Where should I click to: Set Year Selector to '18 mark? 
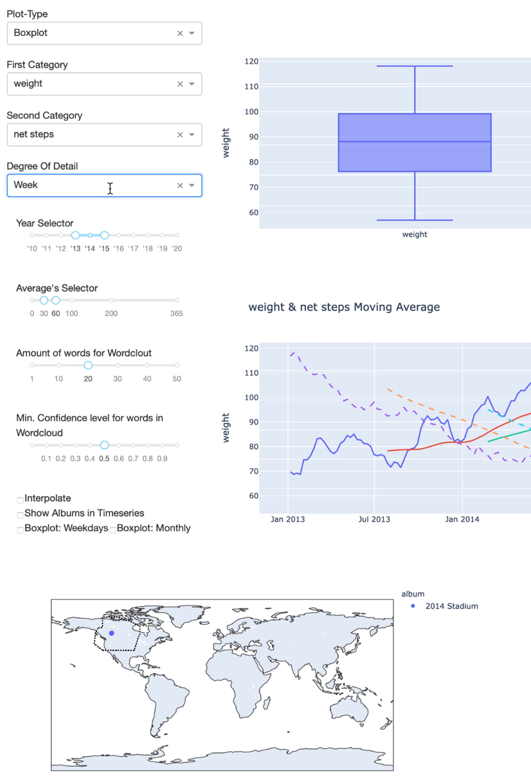pyautogui.click(x=148, y=236)
